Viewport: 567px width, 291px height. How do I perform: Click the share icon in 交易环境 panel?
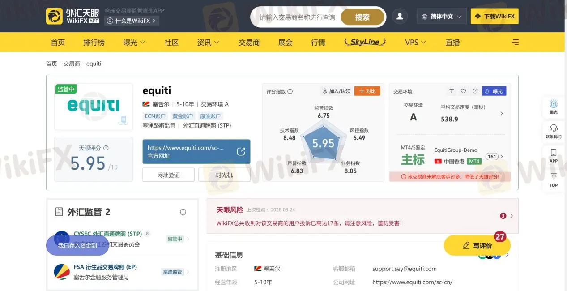(475, 91)
